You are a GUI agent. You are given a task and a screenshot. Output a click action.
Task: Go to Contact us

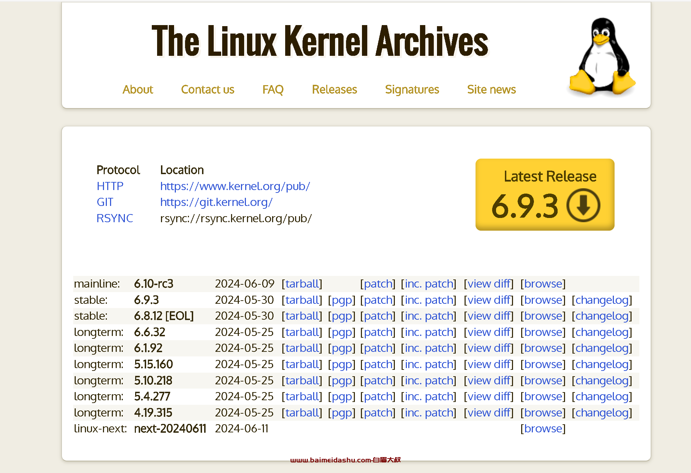pos(208,89)
